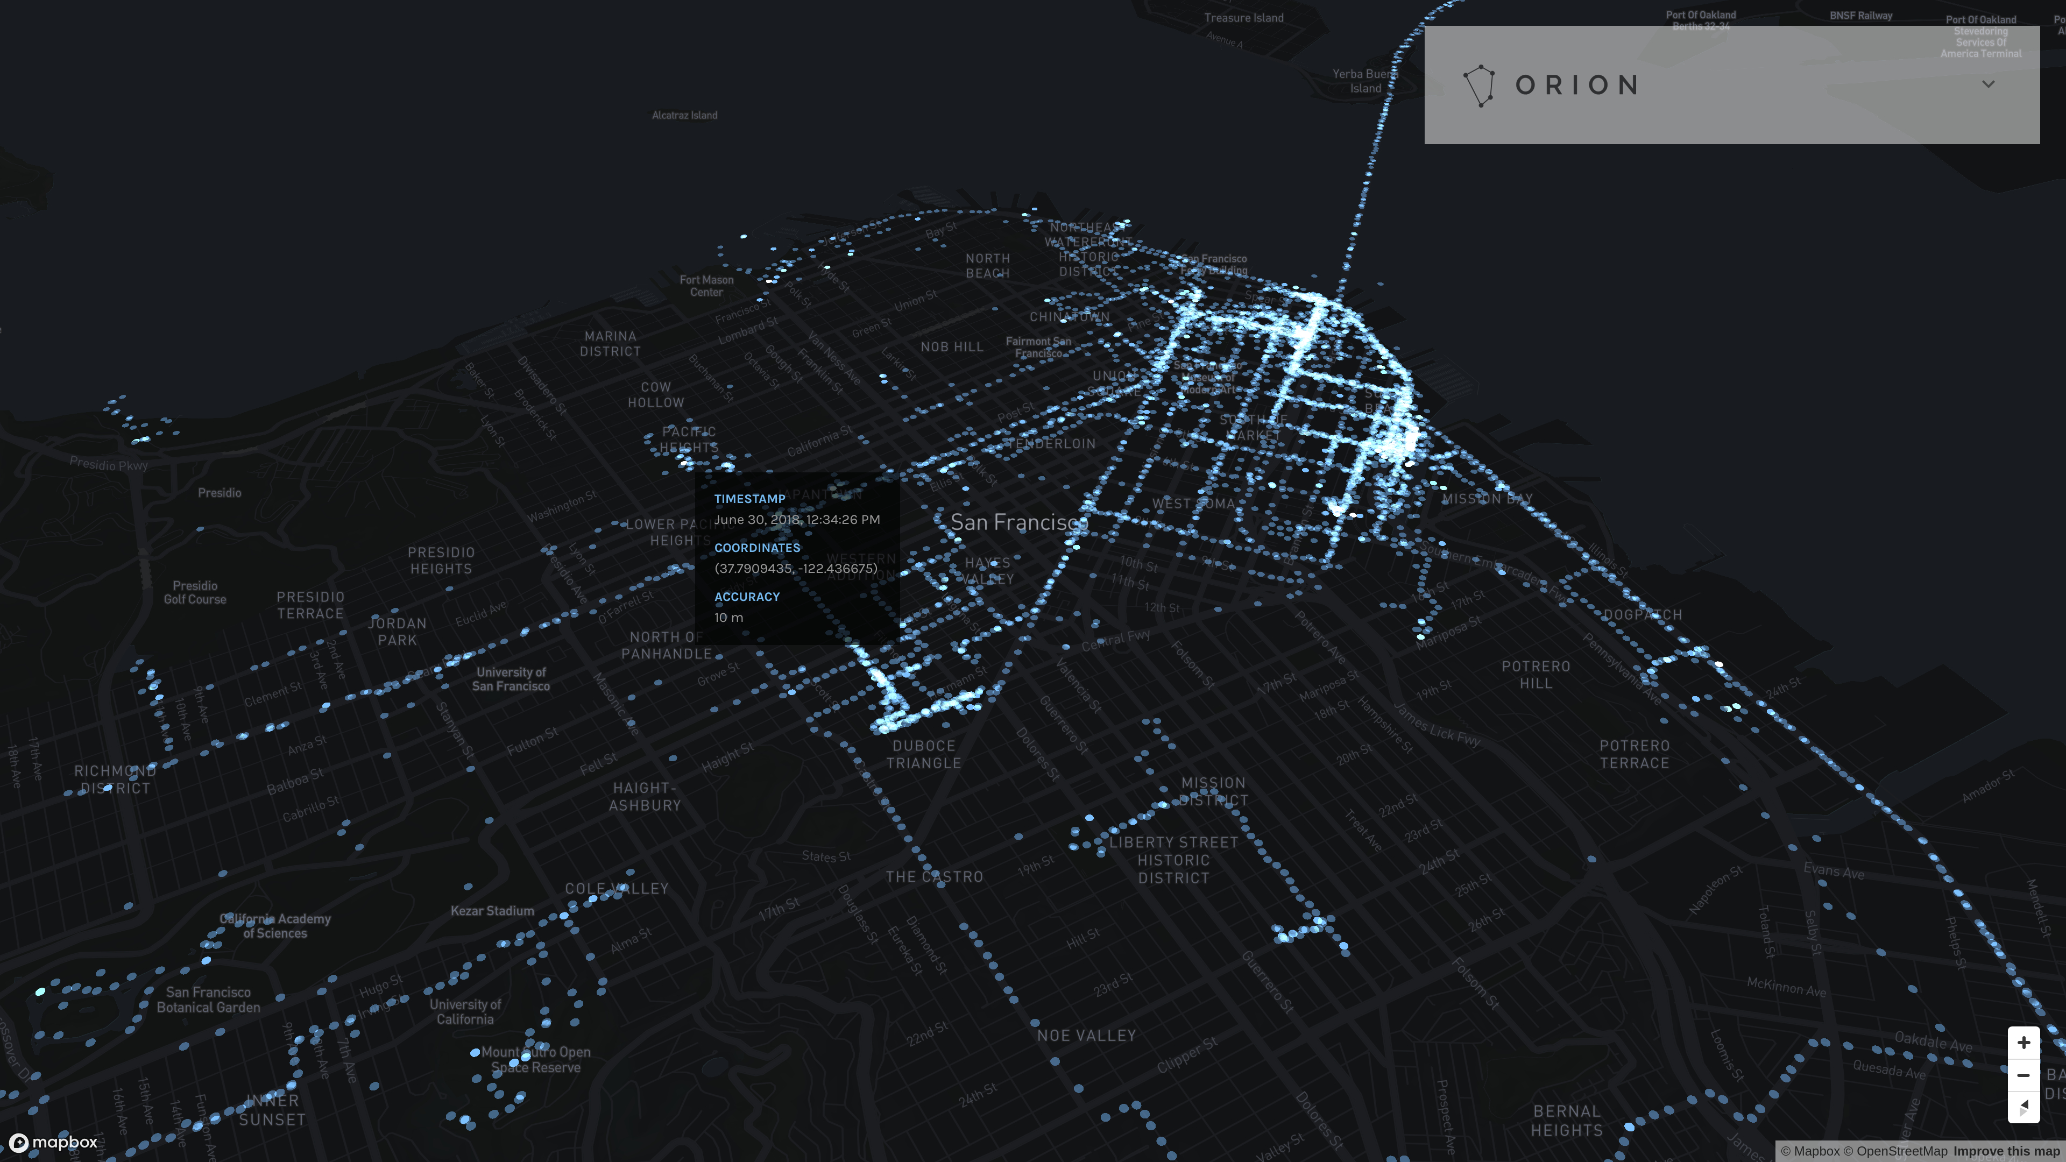The width and height of the screenshot is (2066, 1162).
Task: Click the 10 m accuracy value
Action: (x=728, y=618)
